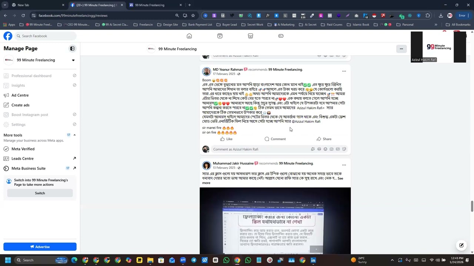
Task: Open Telegram from the taskbar
Action: [194, 260]
